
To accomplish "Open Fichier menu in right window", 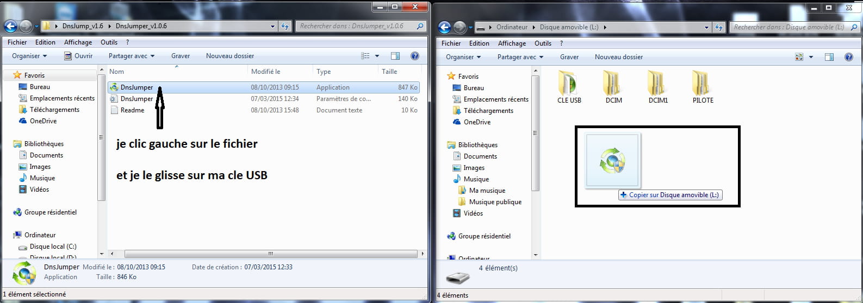I will 451,43.
